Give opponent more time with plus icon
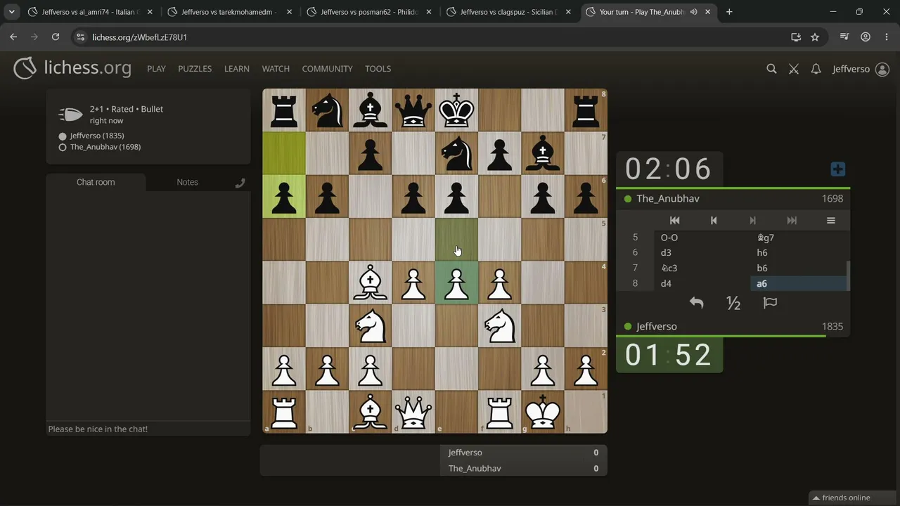 click(x=837, y=169)
